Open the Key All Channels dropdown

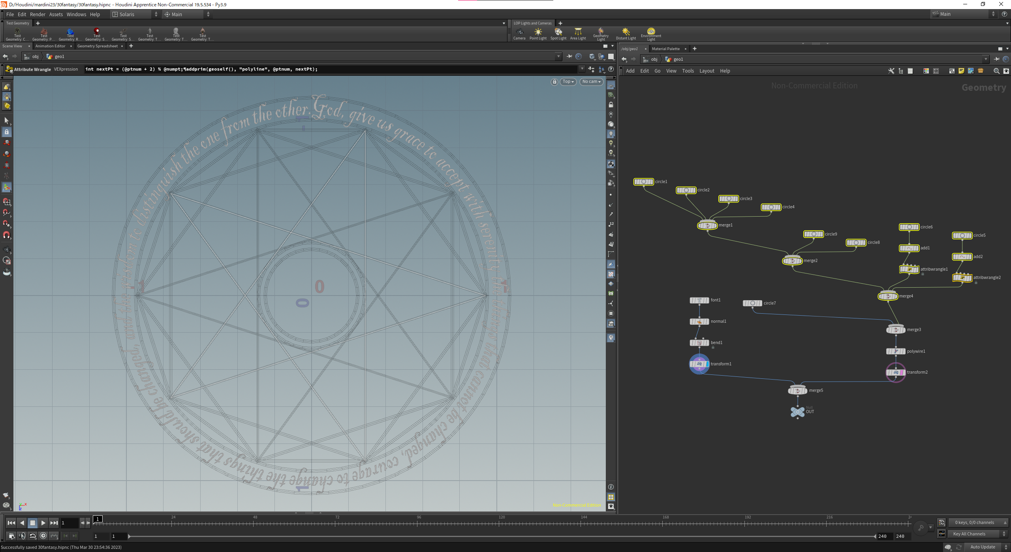pyautogui.click(x=978, y=534)
